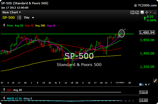
Task: Enable the L logarithmic scale toggle
Action: pyautogui.click(x=143, y=84)
